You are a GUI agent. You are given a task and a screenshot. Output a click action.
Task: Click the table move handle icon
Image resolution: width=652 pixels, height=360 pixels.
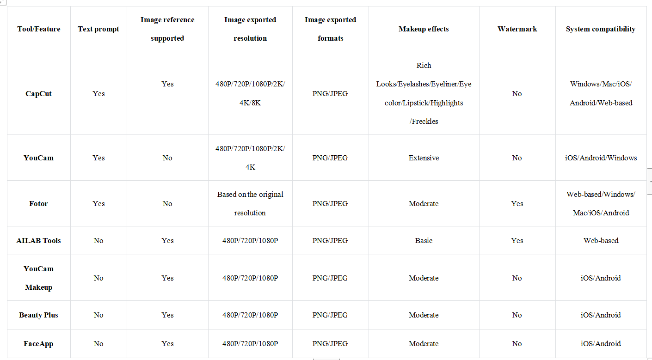(x=2, y=2)
